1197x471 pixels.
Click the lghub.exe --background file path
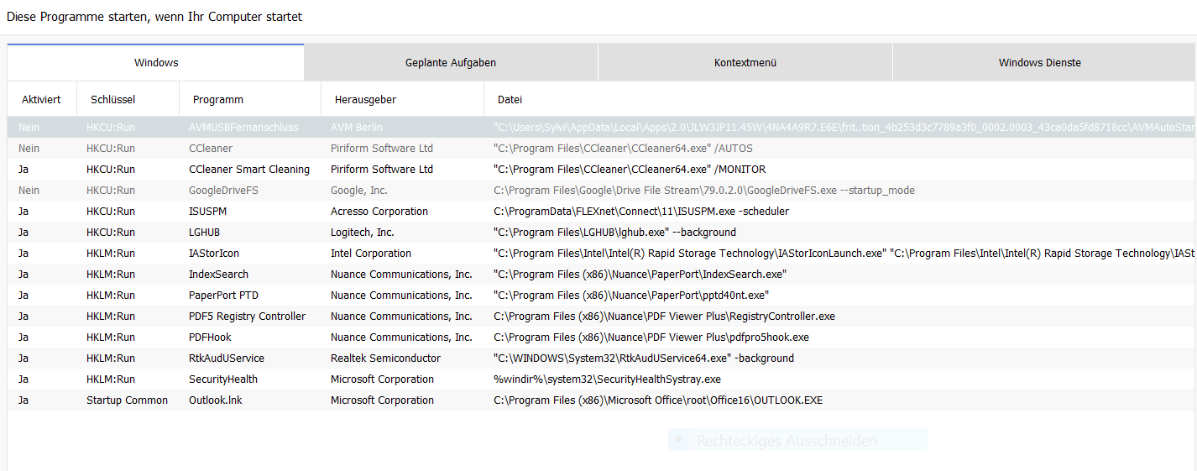point(614,233)
